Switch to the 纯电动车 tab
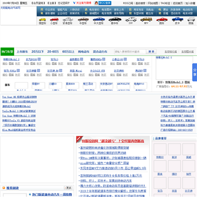197x197 pixels. point(84,51)
